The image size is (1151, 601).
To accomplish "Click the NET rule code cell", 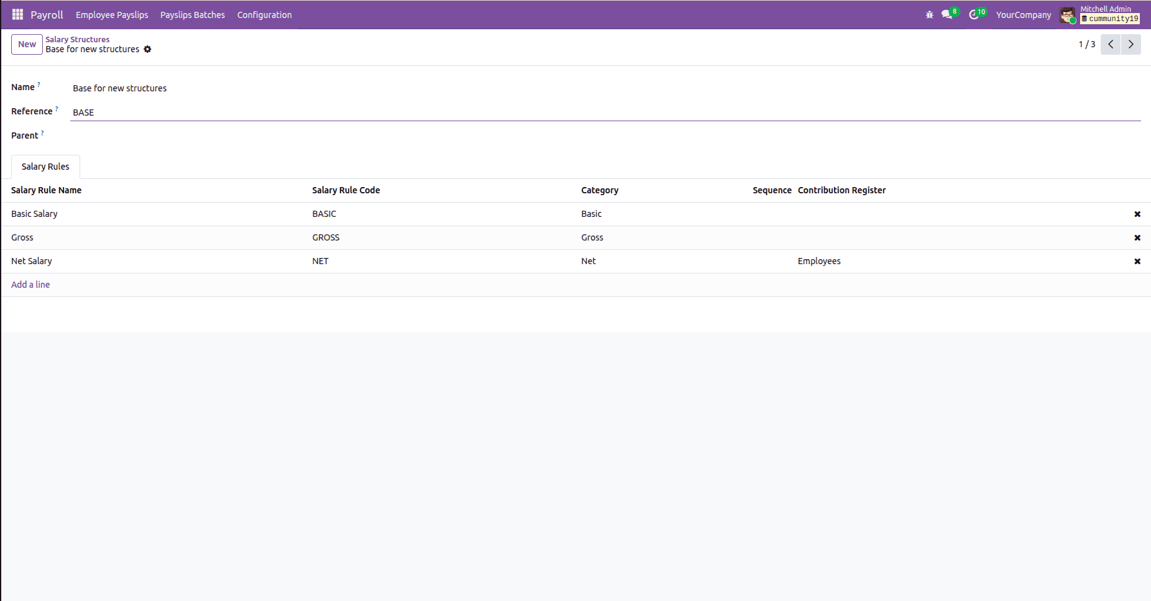I will pyautogui.click(x=320, y=261).
